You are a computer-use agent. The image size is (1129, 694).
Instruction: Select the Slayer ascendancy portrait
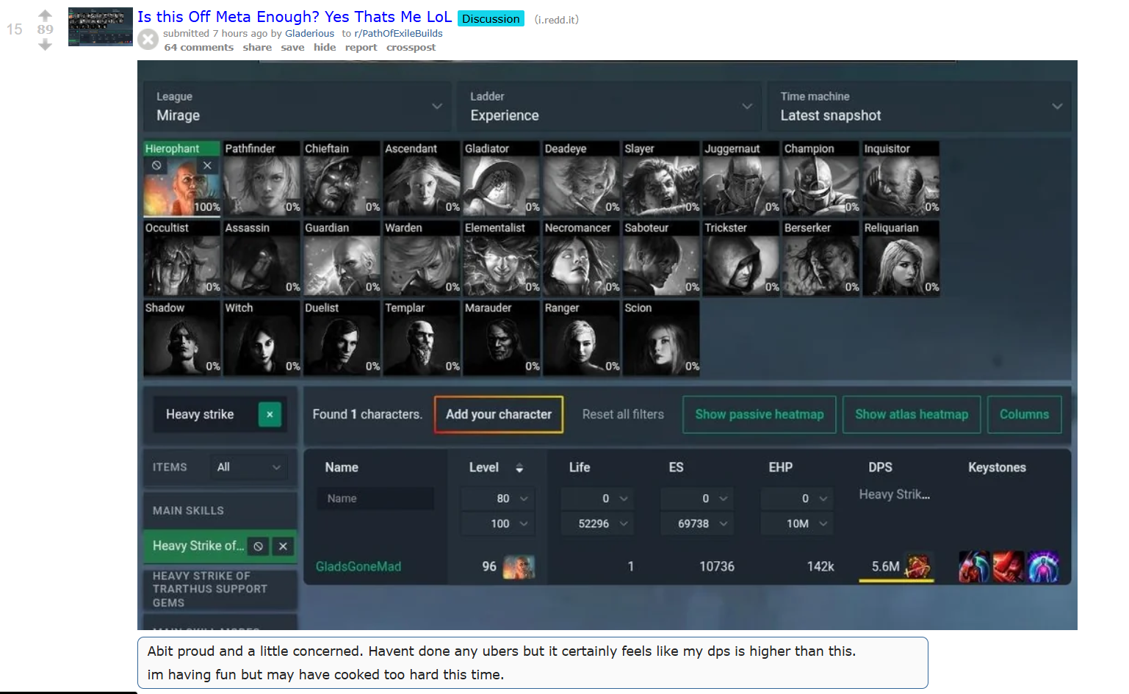point(661,178)
